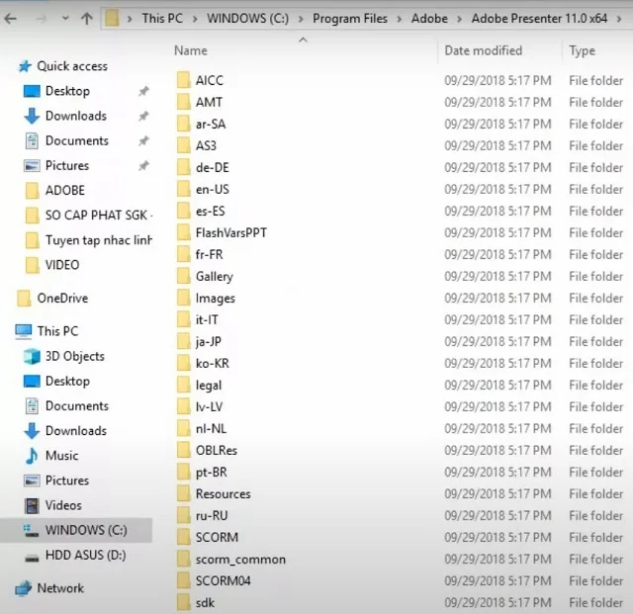Select ar-SA folder

(x=201, y=124)
